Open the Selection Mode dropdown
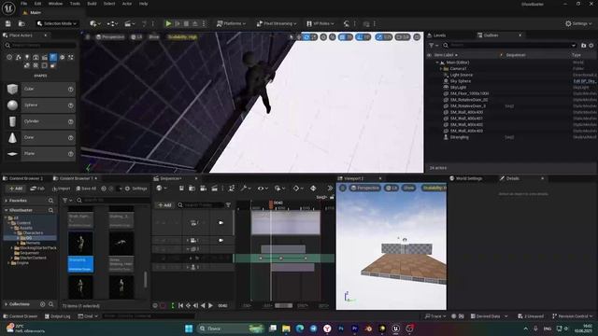 [57, 23]
